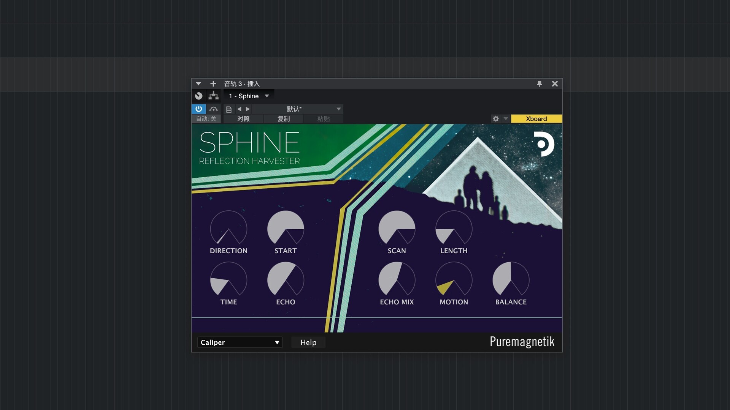Click the Puremagnetik logo text
The image size is (730, 410).
click(522, 342)
